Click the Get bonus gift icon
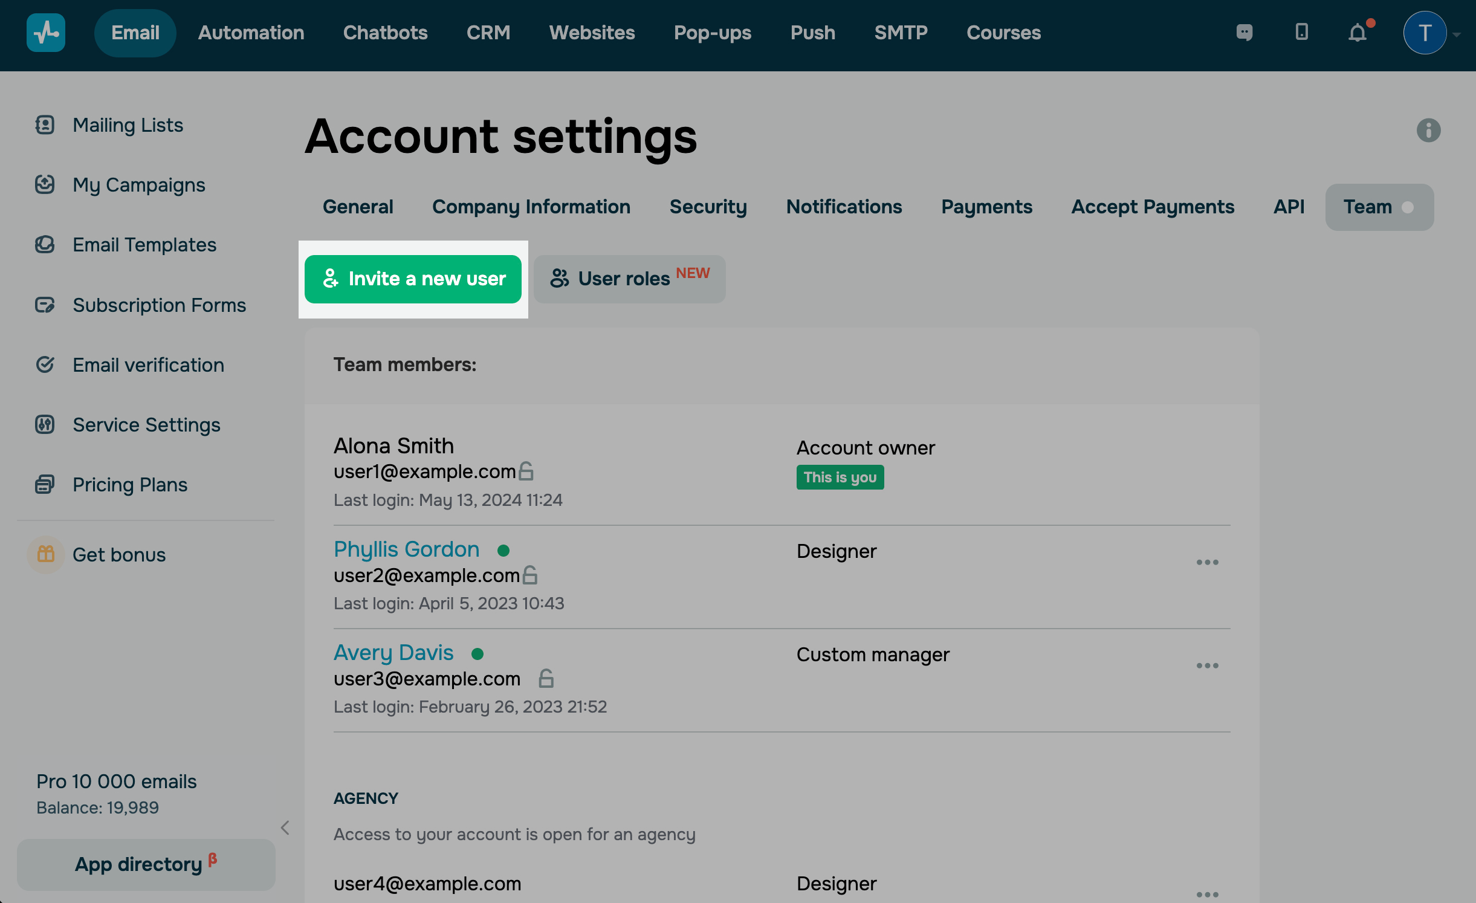1476x903 pixels. tap(46, 554)
